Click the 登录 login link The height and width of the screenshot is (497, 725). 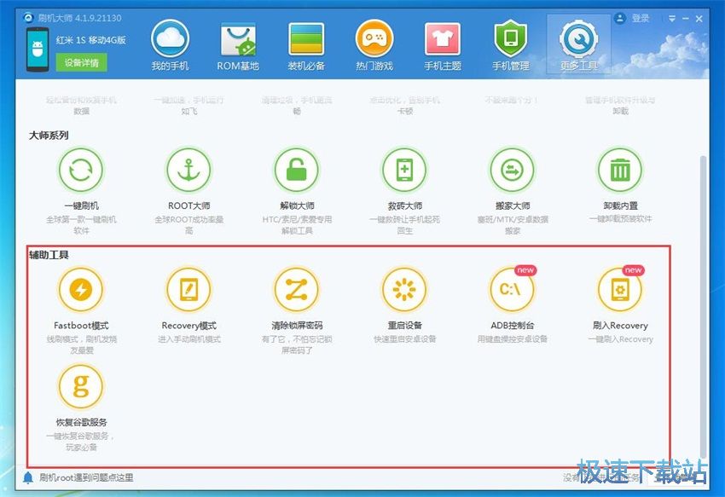641,19
